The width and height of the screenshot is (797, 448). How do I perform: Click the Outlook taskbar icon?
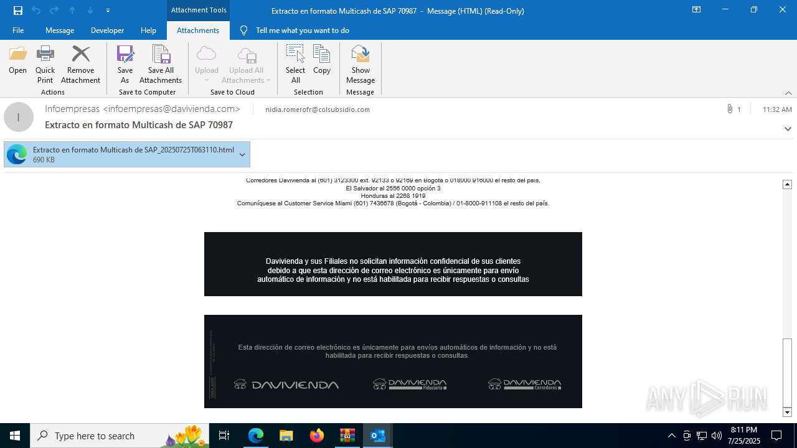tap(378, 436)
